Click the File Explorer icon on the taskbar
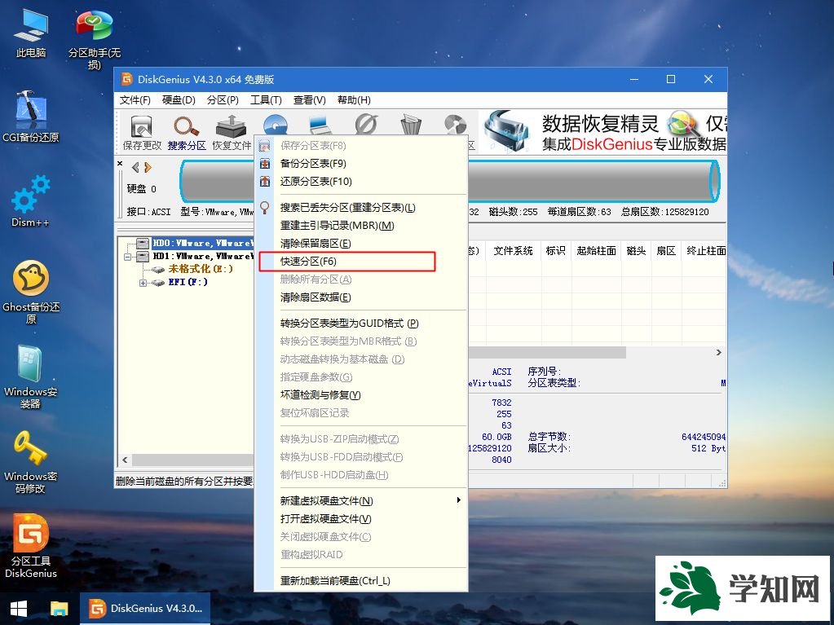Viewport: 834px width, 625px height. (57, 609)
